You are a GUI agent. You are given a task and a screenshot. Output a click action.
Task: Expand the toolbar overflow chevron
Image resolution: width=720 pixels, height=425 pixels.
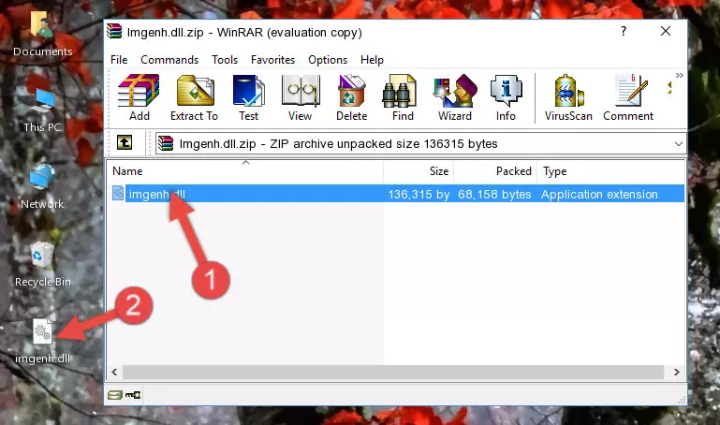tap(679, 75)
